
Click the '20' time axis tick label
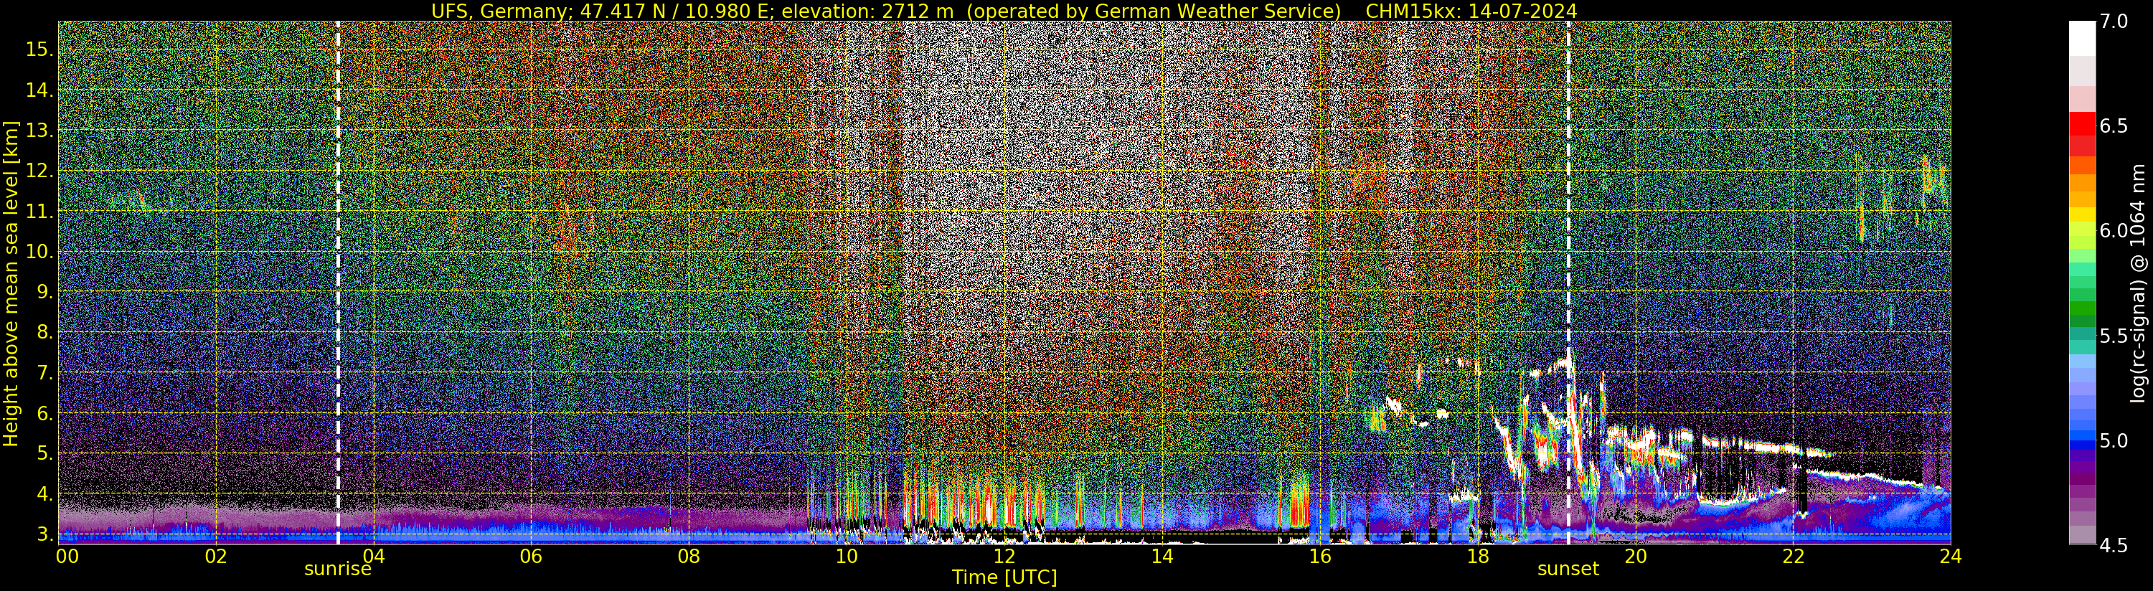tap(1636, 556)
